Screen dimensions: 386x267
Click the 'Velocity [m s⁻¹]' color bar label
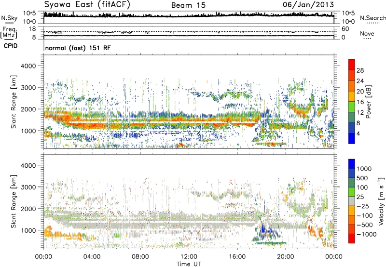tap(381, 201)
